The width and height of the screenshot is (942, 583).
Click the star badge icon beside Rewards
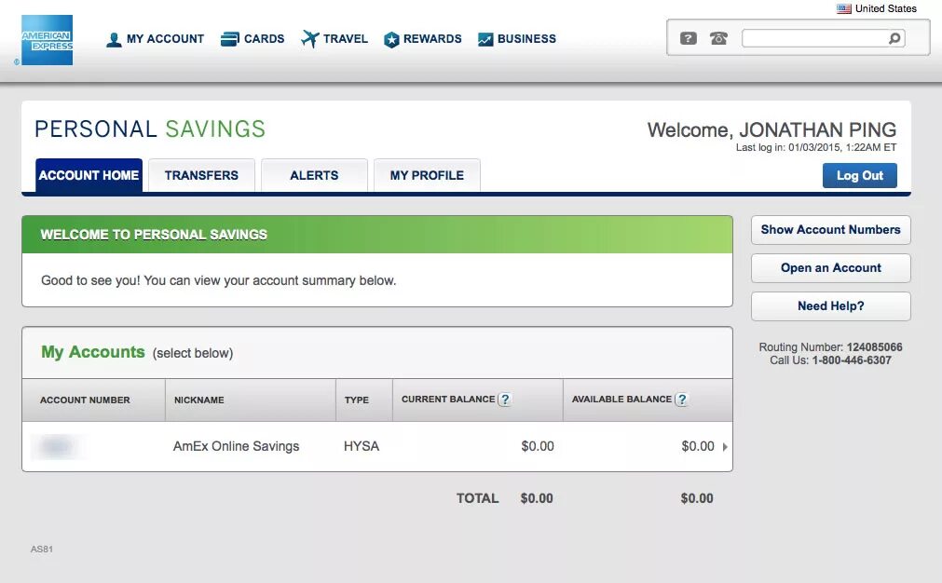[391, 40]
